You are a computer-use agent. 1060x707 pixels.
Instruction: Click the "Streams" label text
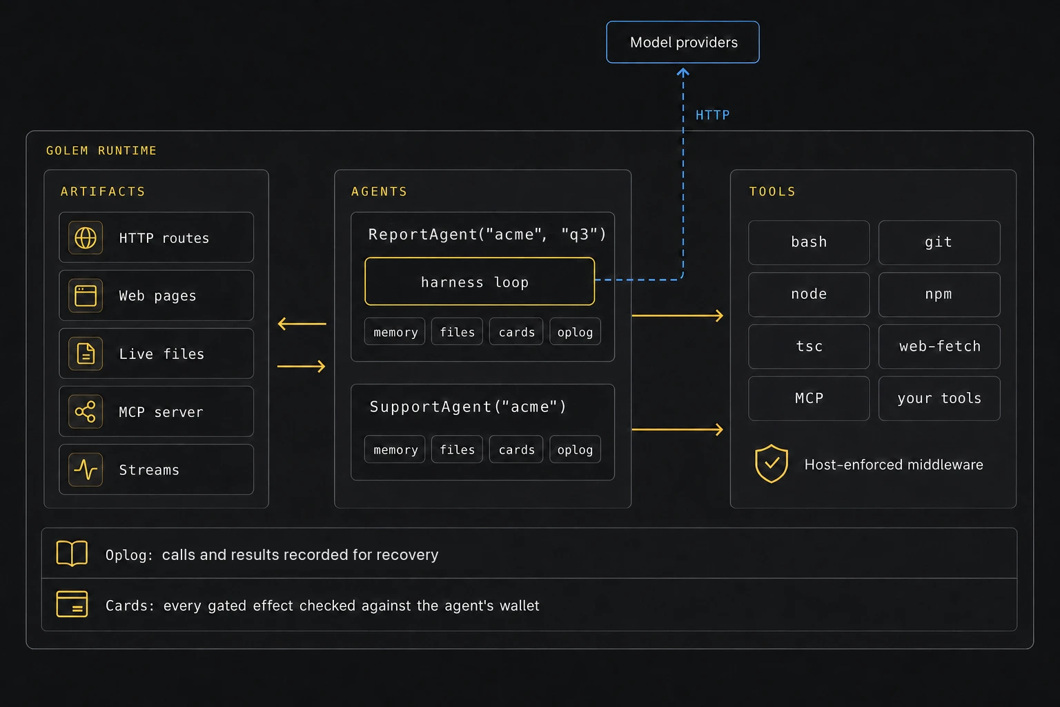pyautogui.click(x=149, y=470)
